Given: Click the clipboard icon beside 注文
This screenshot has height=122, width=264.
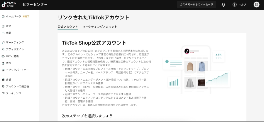Looking at the screenshot, I should (x=3, y=26).
